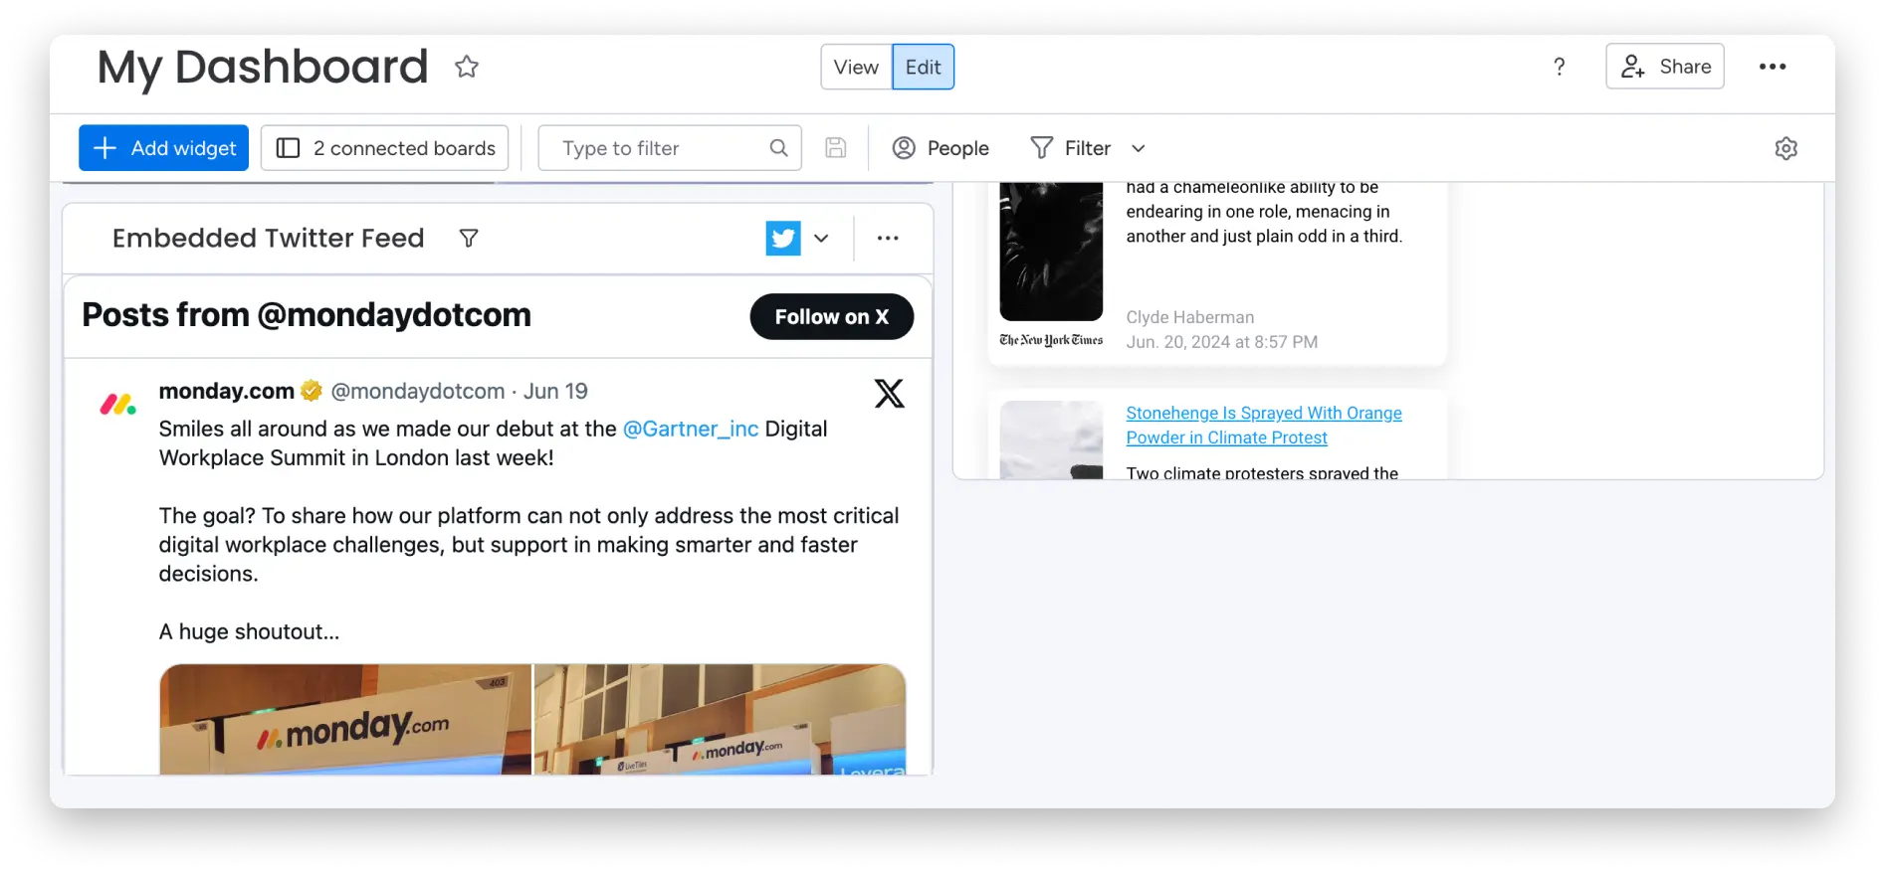Open the @Gartner_inc mention link
The height and width of the screenshot is (873, 1885).
[x=691, y=429]
